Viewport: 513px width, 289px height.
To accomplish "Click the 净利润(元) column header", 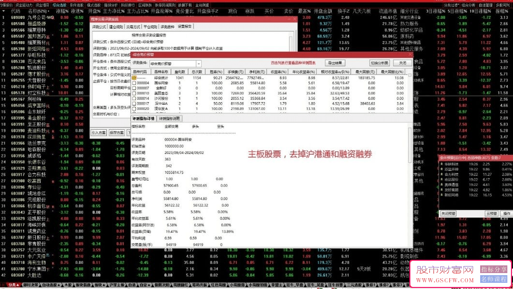I will pos(256,72).
